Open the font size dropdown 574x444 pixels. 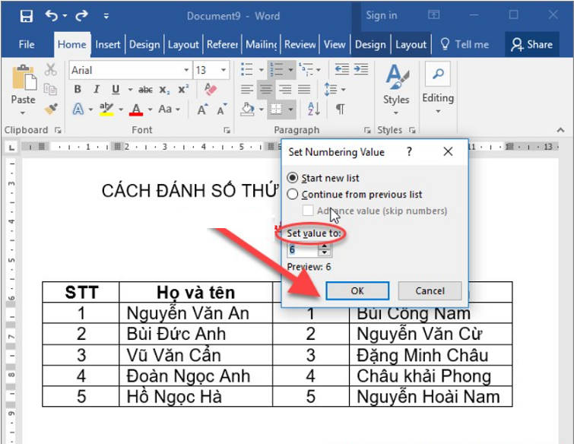(x=224, y=70)
